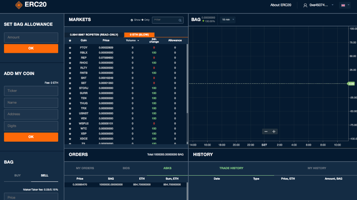Sort markets by Coin column header
Viewport: 357px width, 200px height.
coord(84,40)
